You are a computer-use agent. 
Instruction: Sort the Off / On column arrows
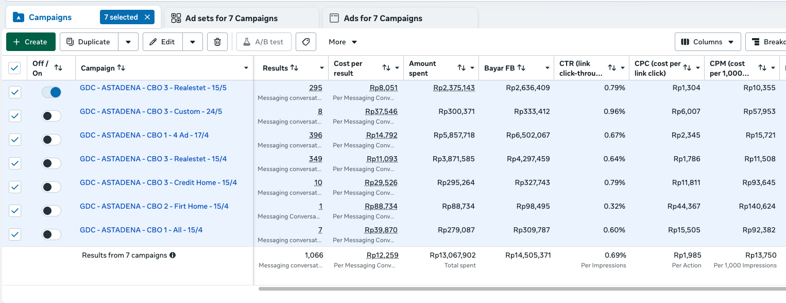(x=58, y=68)
